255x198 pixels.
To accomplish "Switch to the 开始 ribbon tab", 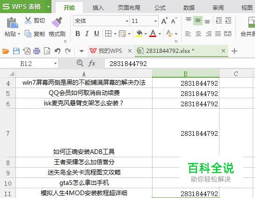I will 69,7.
